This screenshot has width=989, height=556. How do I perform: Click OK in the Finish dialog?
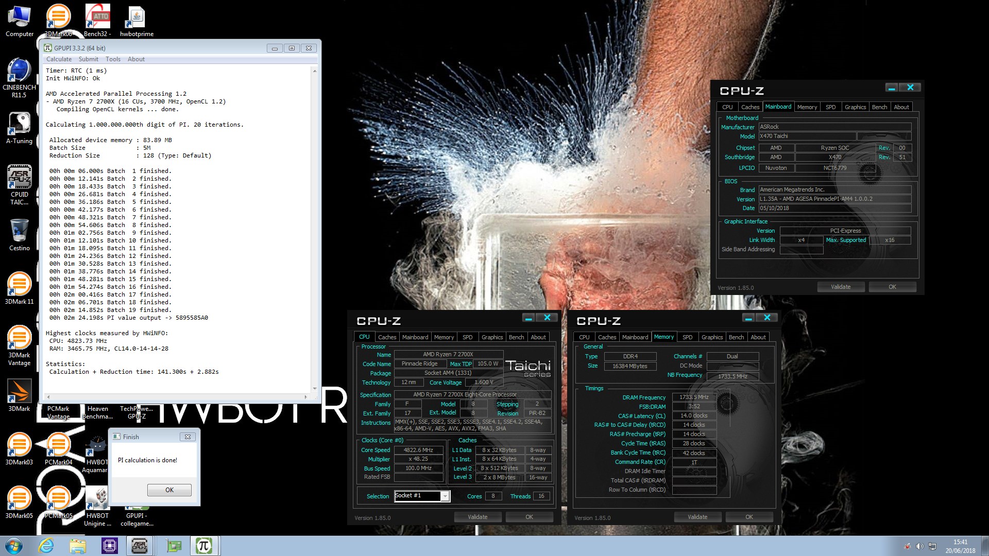coord(169,490)
